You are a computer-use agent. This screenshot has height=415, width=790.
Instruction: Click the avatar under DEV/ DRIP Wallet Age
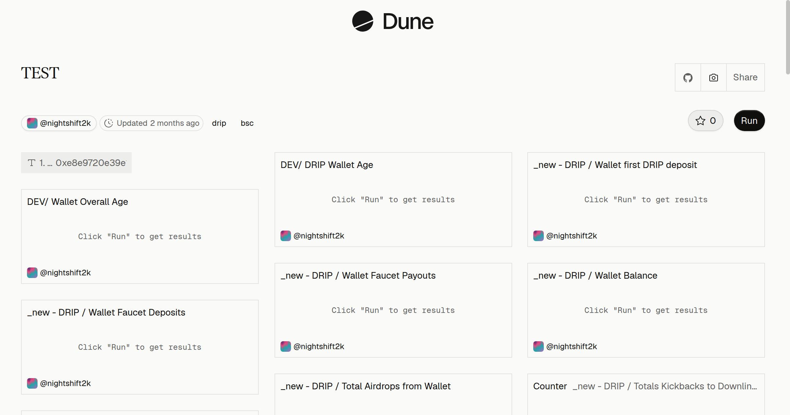pyautogui.click(x=285, y=236)
